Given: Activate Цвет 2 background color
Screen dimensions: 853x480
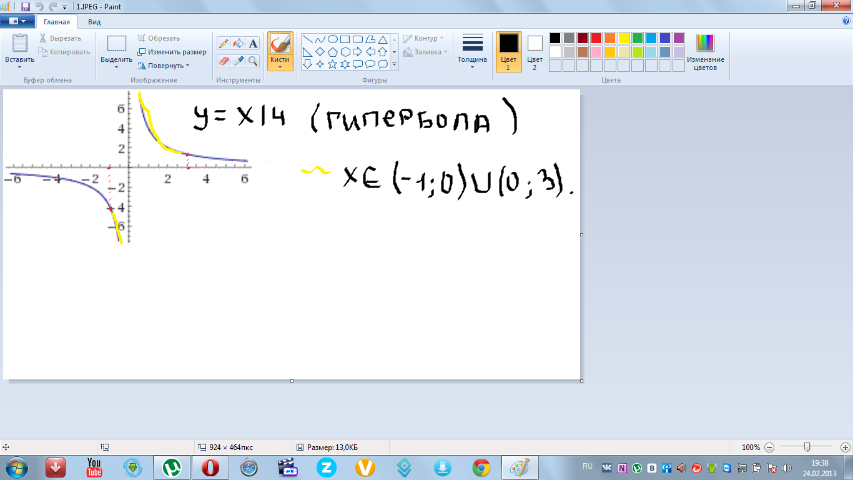Looking at the screenshot, I should tap(535, 52).
